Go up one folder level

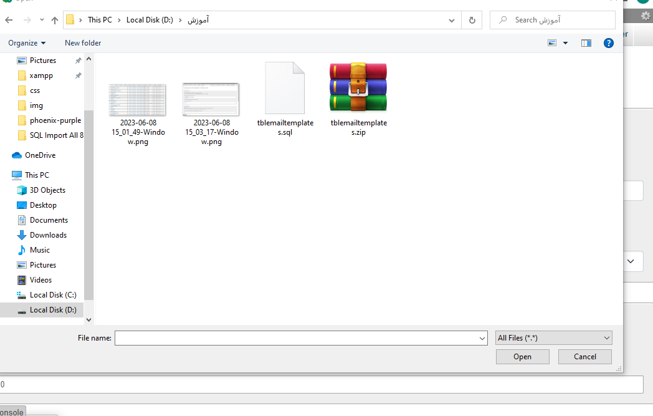55,20
